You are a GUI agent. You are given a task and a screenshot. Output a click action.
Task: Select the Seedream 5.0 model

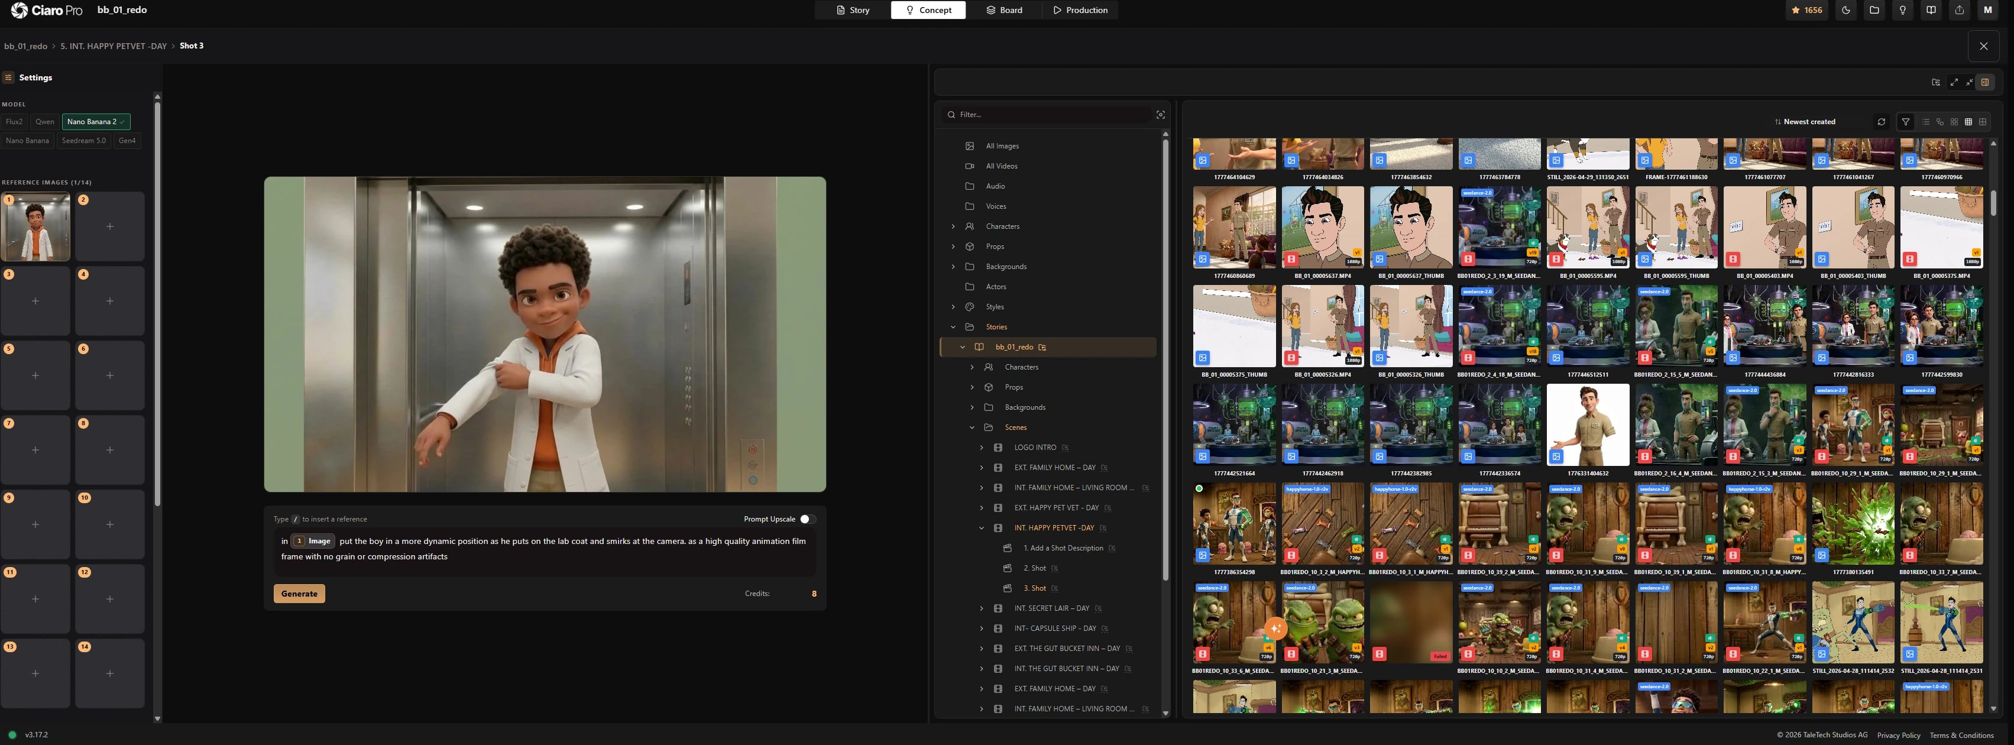pyautogui.click(x=83, y=141)
